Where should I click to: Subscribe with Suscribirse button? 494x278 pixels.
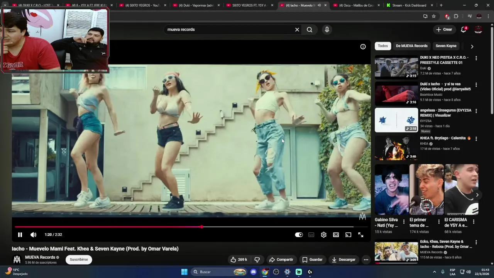(79, 259)
